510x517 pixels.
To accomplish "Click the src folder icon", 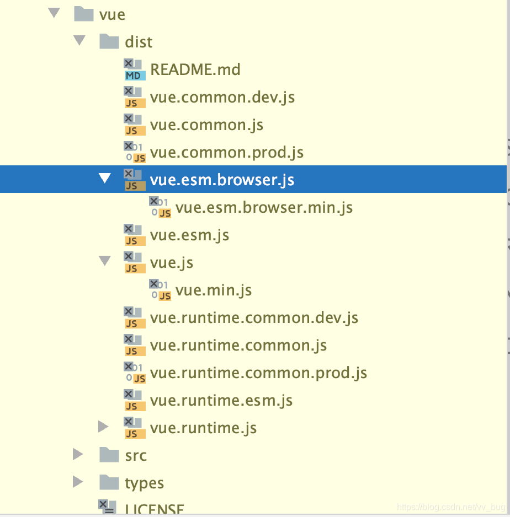I will (x=109, y=455).
